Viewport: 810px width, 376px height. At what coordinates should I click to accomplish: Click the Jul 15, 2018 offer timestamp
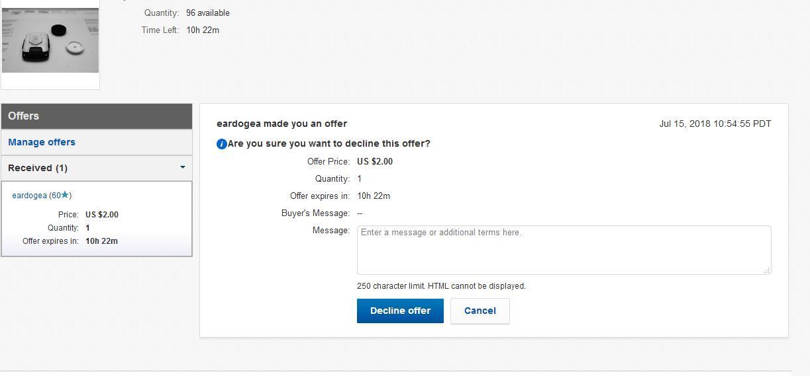pyautogui.click(x=715, y=124)
